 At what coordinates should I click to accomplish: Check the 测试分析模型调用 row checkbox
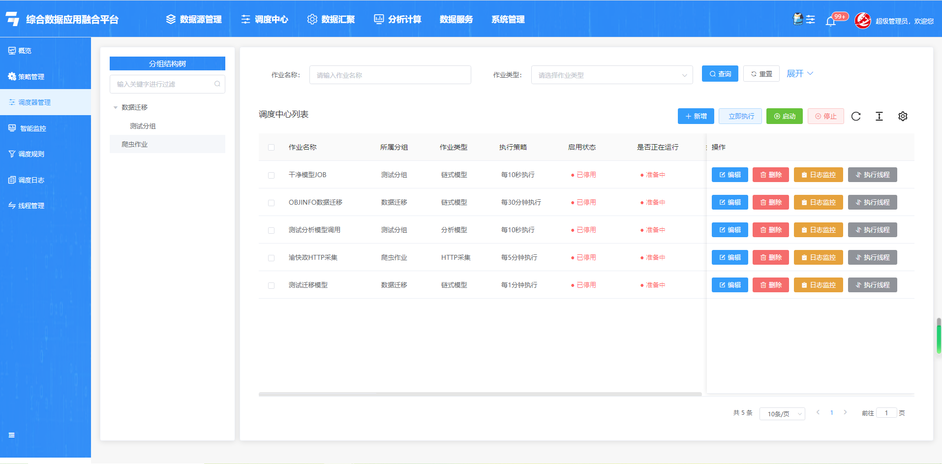point(271,230)
